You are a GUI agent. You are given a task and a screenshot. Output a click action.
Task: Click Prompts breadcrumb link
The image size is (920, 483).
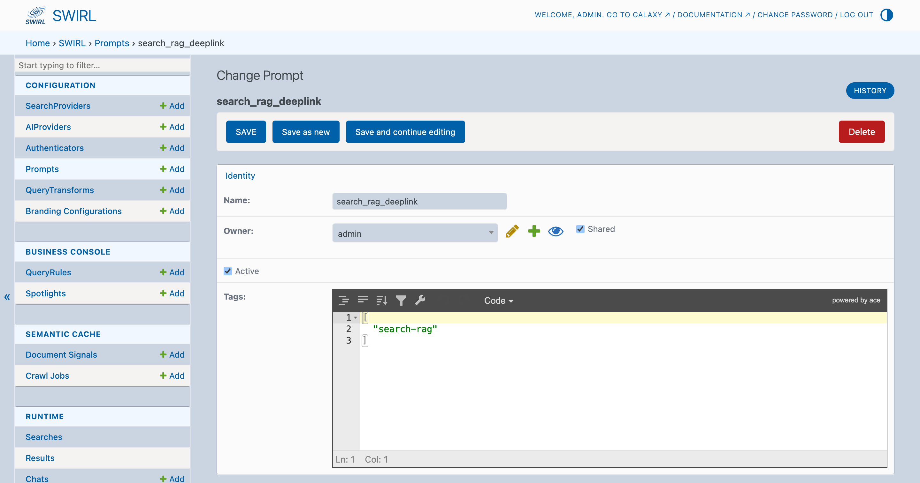[x=112, y=43]
